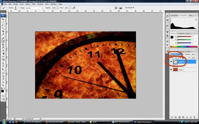Viewport: 199px width, 124px height.
Task: Show the hidden layer below Layer 0
Action: (171, 65)
